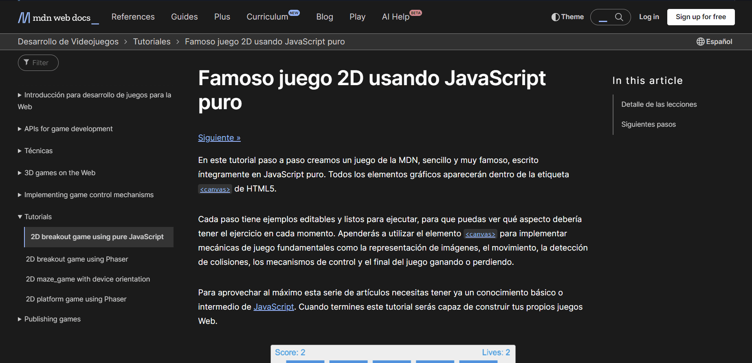
Task: Toggle the Theme switcher
Action: pos(567,17)
